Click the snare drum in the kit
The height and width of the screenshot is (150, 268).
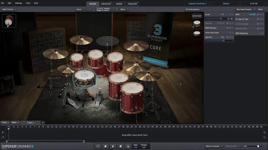click(x=84, y=78)
